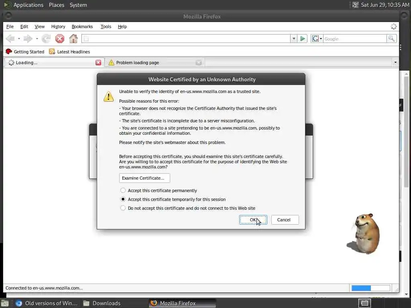The width and height of the screenshot is (411, 308).
Task: Open the View menu
Action: (40, 26)
